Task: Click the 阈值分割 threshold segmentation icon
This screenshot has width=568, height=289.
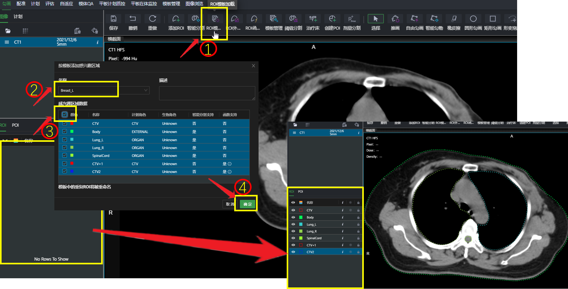Action: pyautogui.click(x=293, y=19)
